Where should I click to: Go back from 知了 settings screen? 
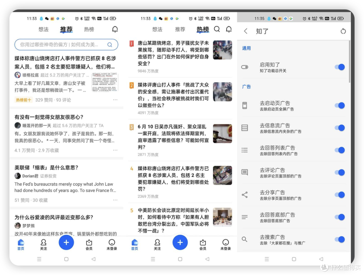click(x=246, y=31)
